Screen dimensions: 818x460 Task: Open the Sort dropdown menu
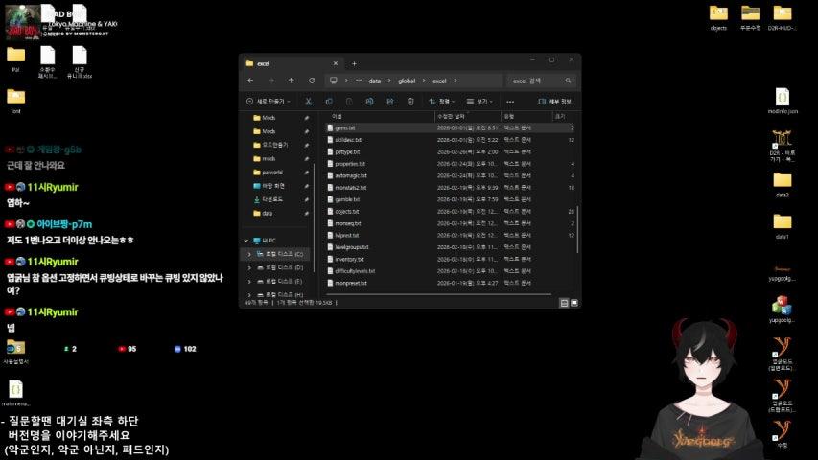[441, 102]
